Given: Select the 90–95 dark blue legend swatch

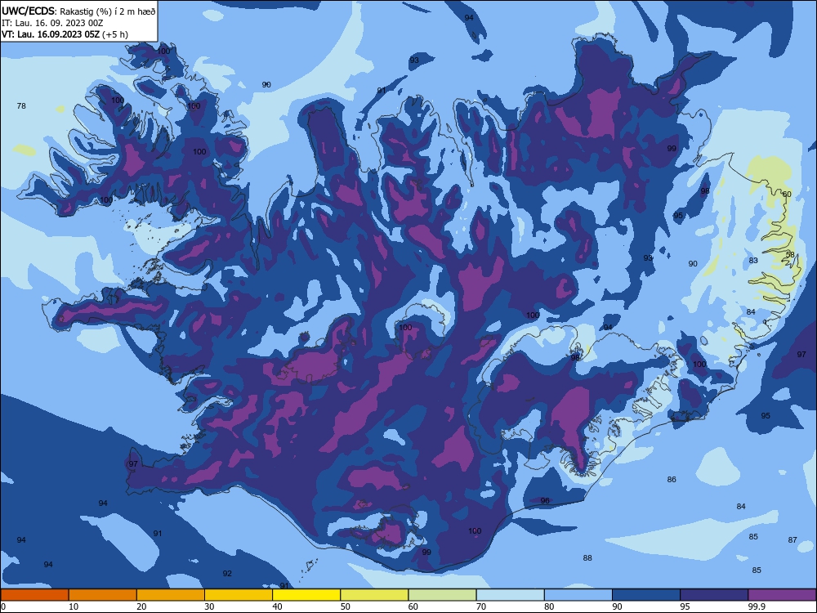Looking at the screenshot, I should coord(646,595).
